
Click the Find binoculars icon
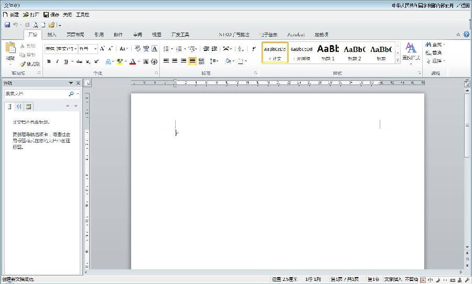428,45
